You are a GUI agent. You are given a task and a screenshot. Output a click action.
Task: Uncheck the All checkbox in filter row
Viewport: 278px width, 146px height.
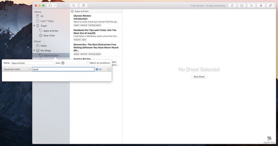pos(97,69)
